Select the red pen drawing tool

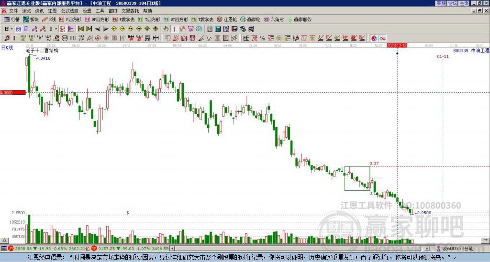coord(7,38)
